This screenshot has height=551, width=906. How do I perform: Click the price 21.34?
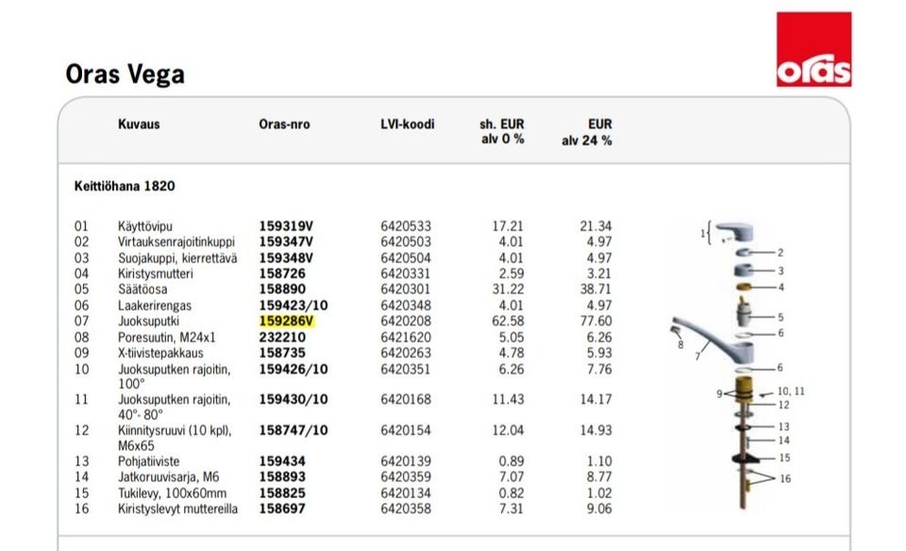(596, 226)
